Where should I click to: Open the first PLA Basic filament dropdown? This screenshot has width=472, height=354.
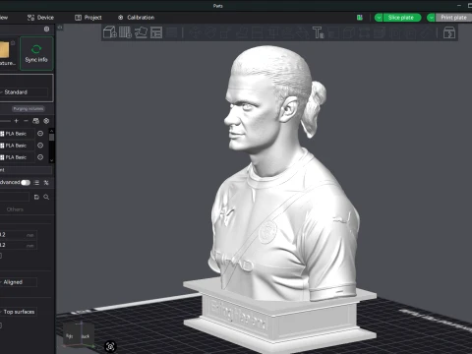[x=18, y=134]
